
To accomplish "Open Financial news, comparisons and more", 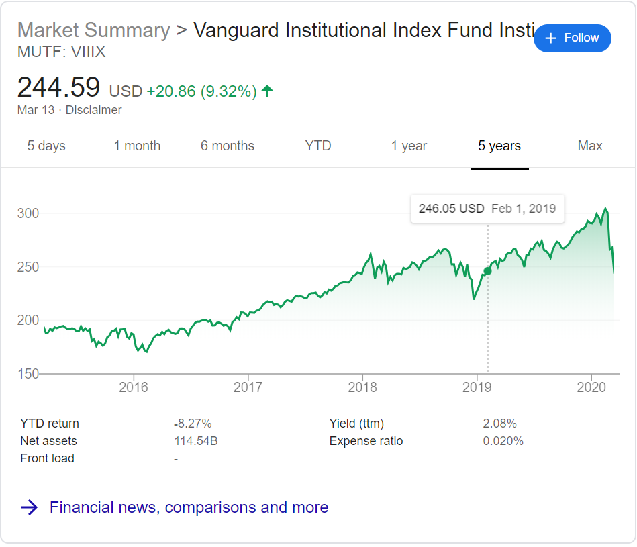I will click(189, 507).
